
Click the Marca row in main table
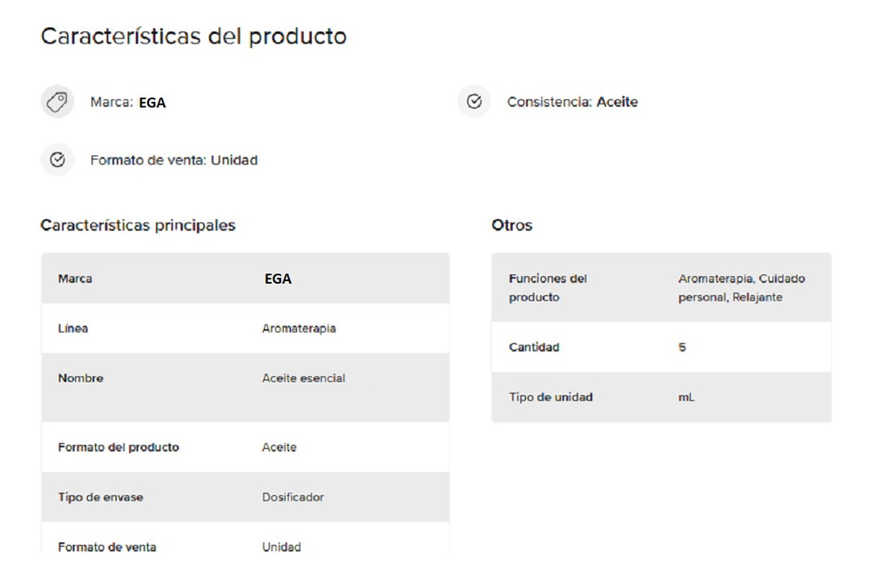tap(245, 279)
